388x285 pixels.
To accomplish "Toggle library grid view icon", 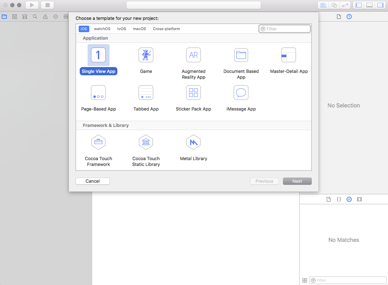I will 305,280.
